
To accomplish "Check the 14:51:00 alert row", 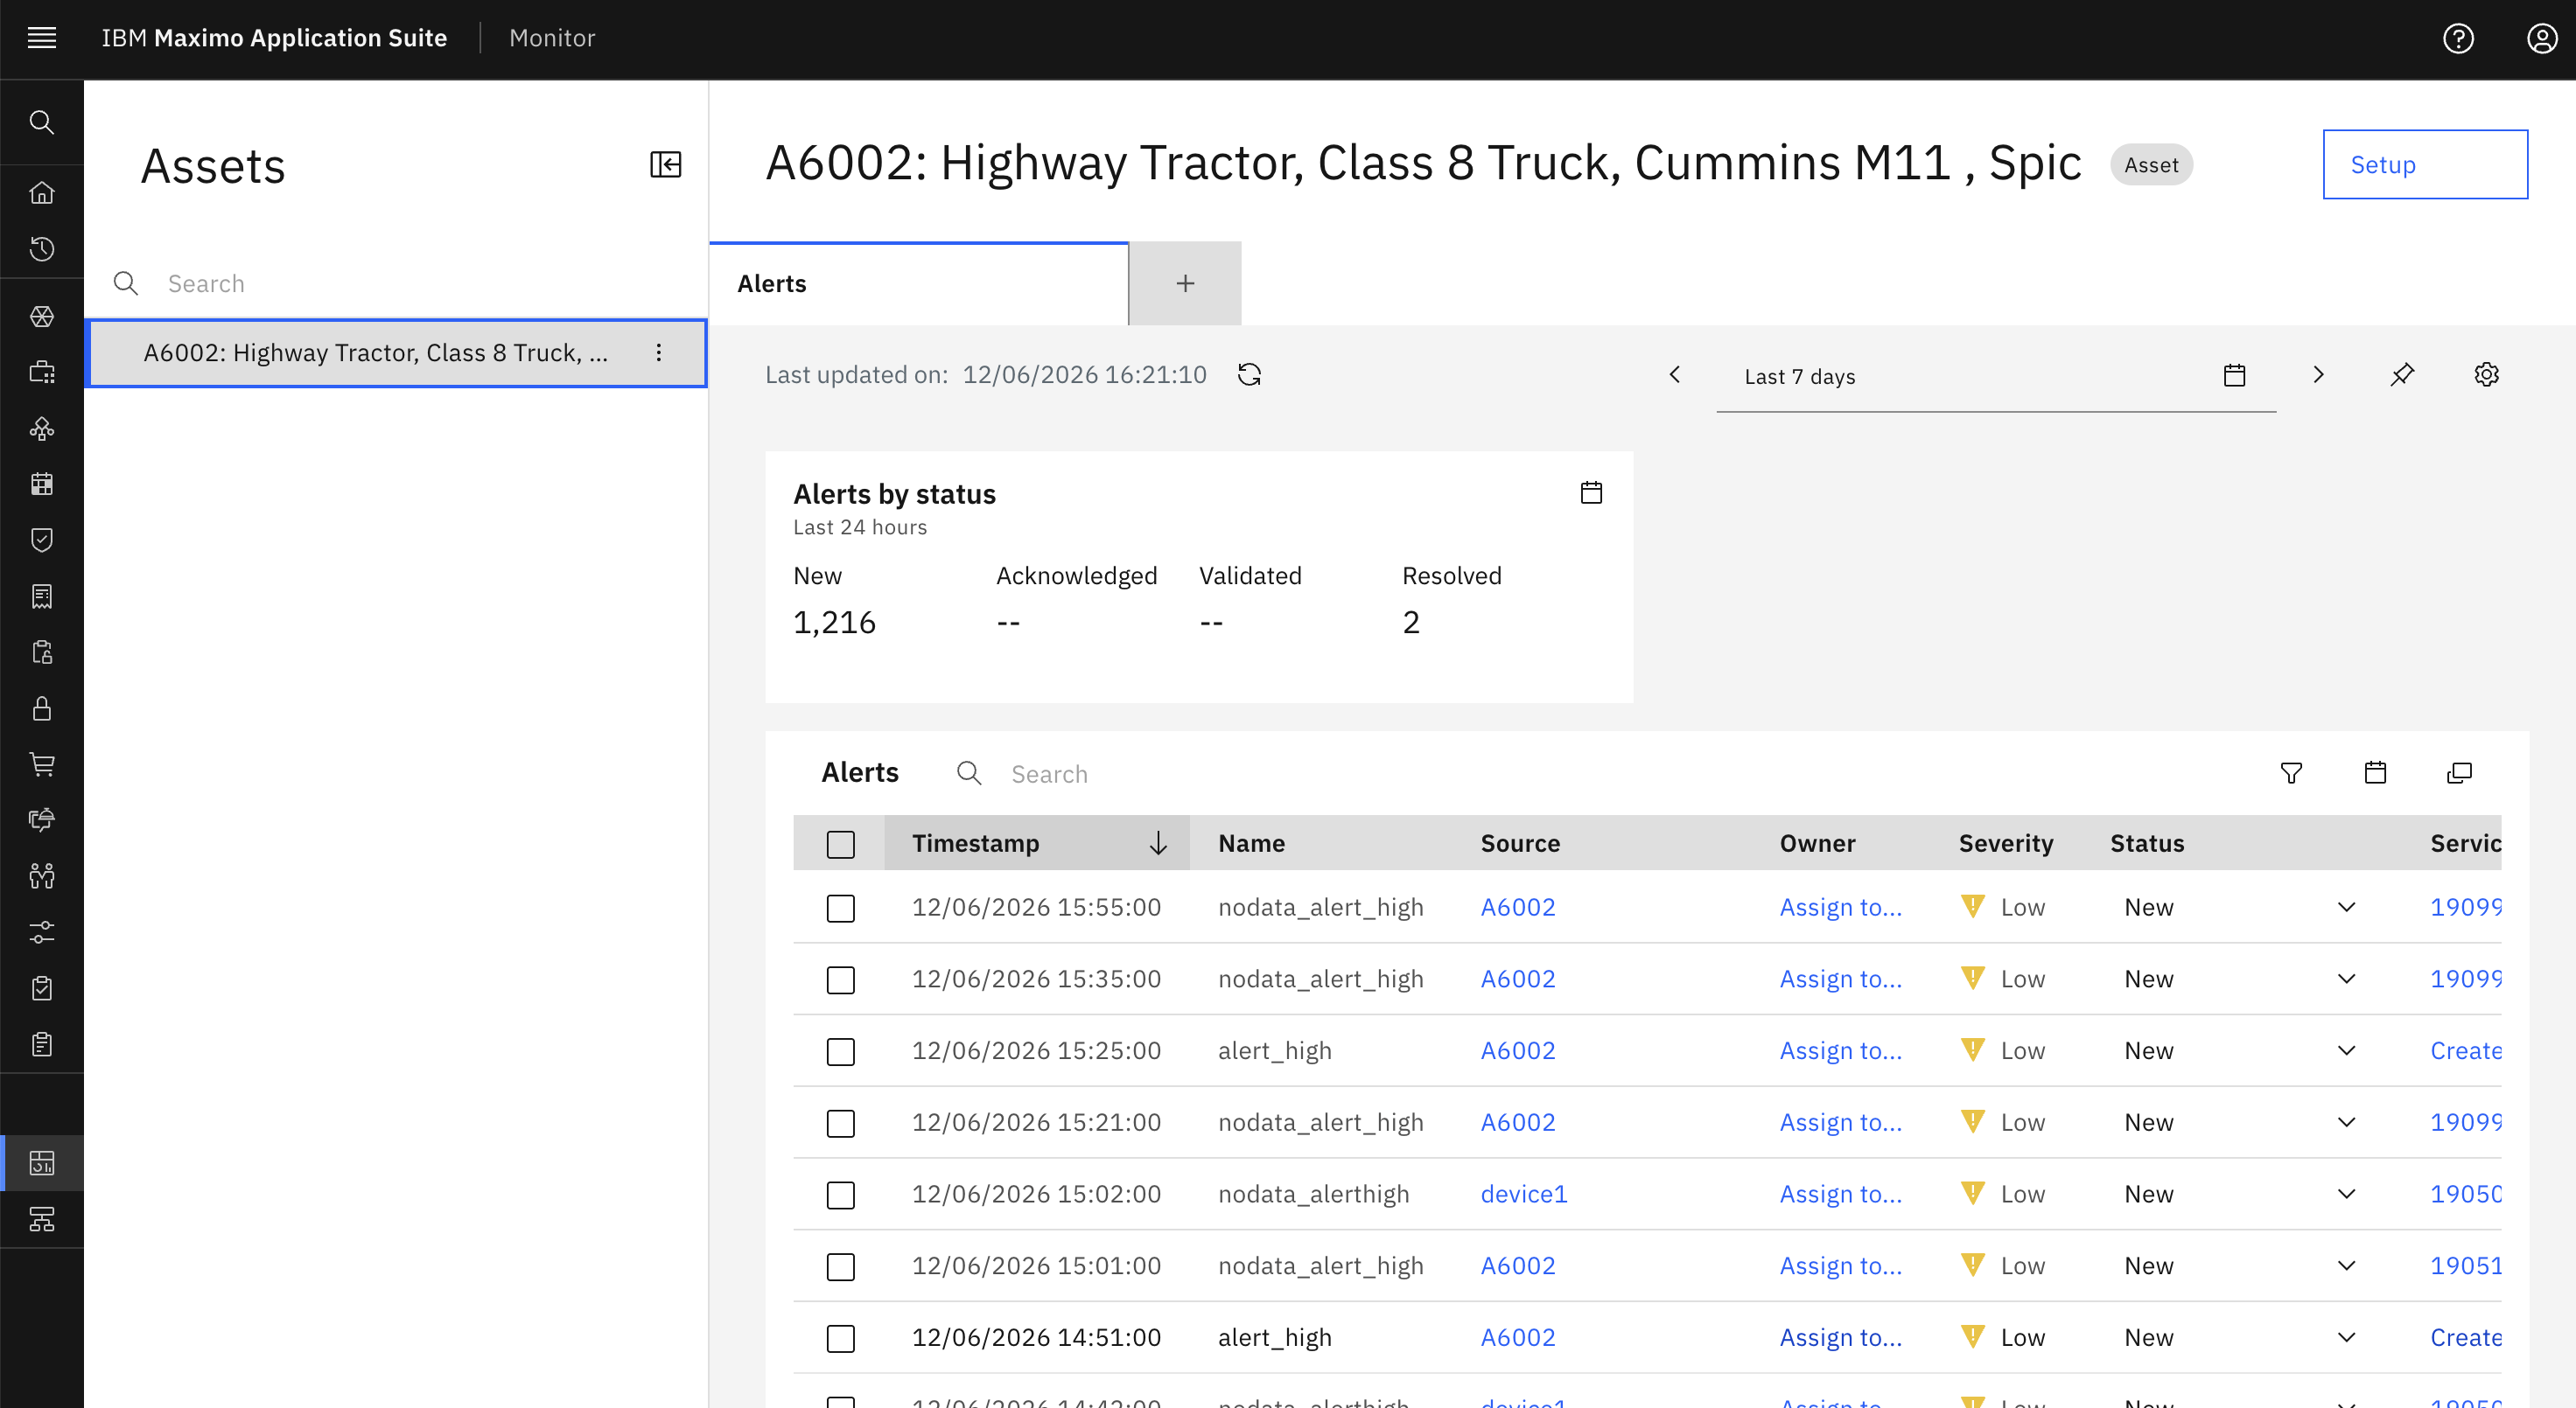I will point(841,1339).
